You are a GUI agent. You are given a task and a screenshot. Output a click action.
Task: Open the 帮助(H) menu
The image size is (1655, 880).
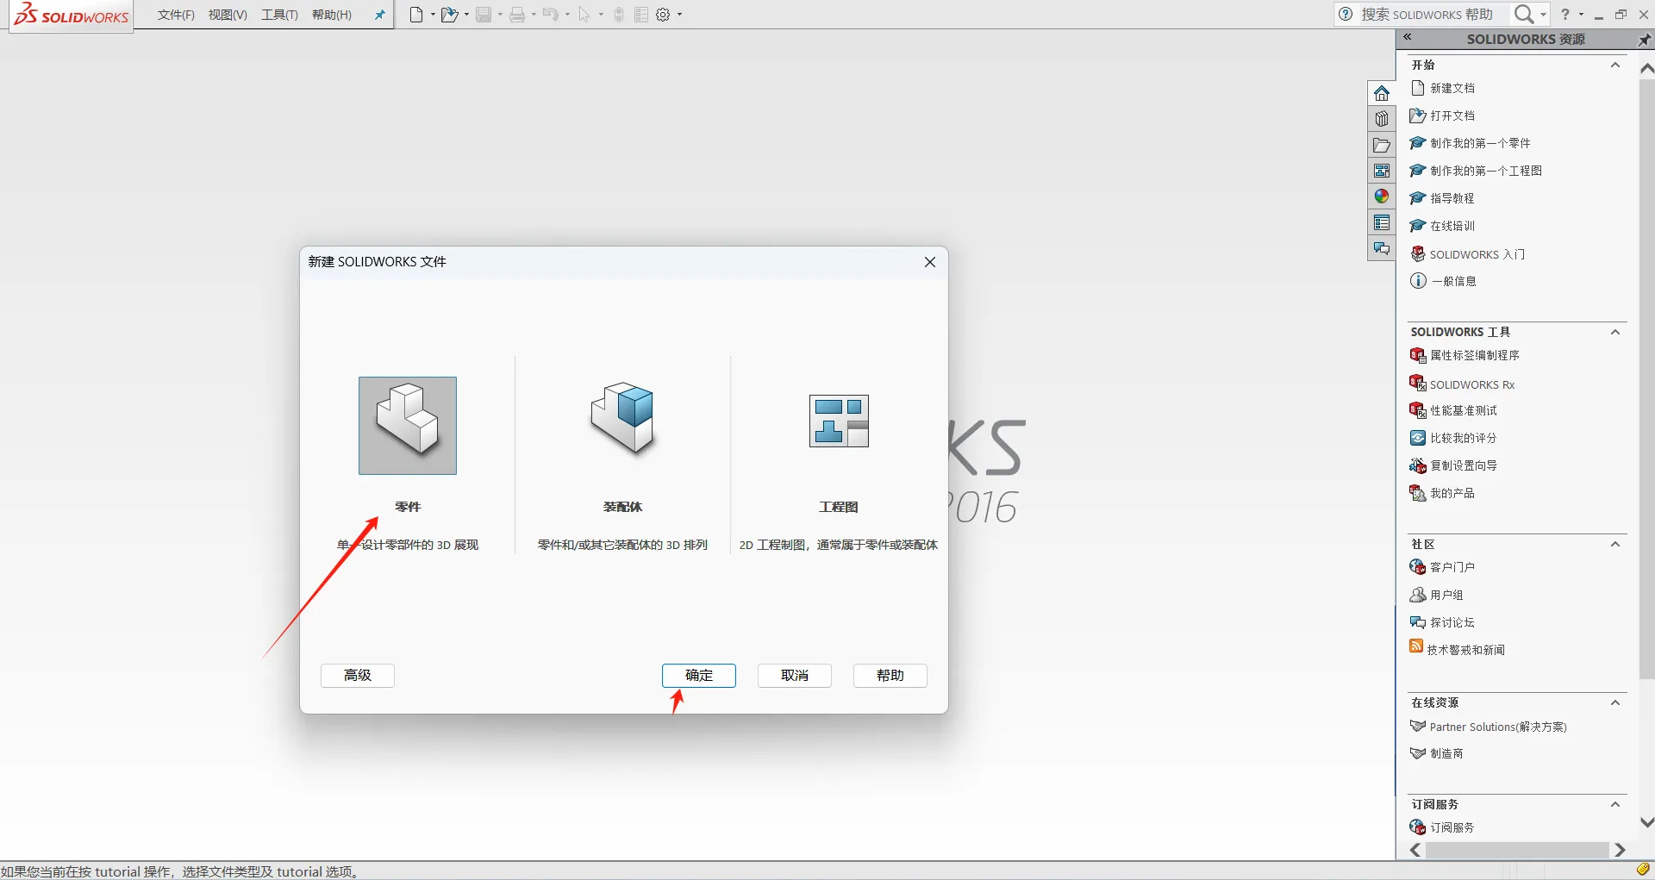[x=332, y=15]
